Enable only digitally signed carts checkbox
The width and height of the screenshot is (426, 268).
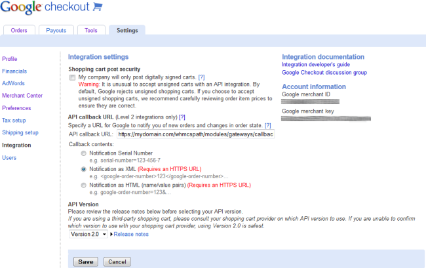(x=72, y=77)
